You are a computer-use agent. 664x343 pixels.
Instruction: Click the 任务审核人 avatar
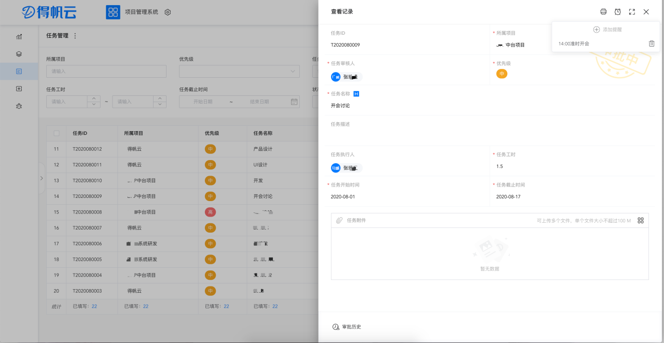(x=336, y=77)
